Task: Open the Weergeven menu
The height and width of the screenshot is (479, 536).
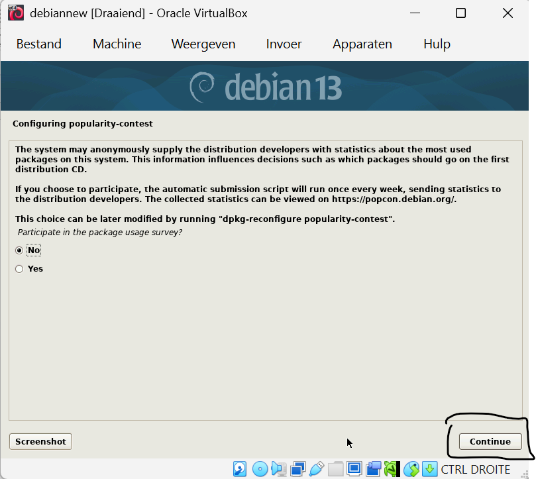Action: pos(203,44)
